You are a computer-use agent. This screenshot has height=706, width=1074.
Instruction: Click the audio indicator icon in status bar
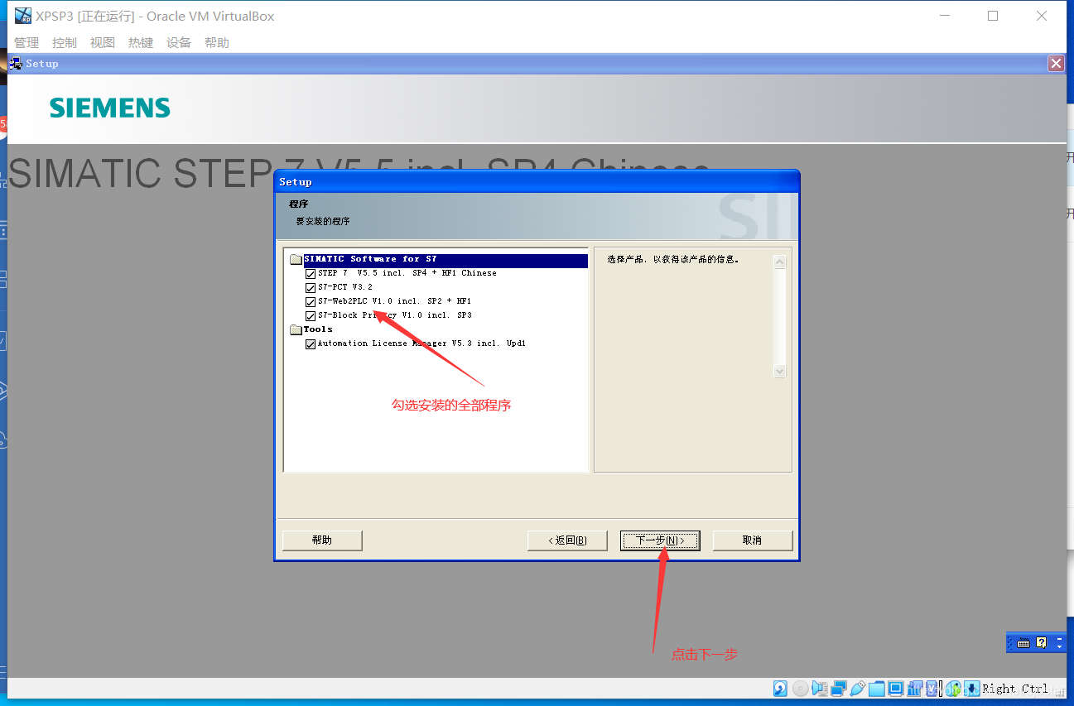(820, 689)
